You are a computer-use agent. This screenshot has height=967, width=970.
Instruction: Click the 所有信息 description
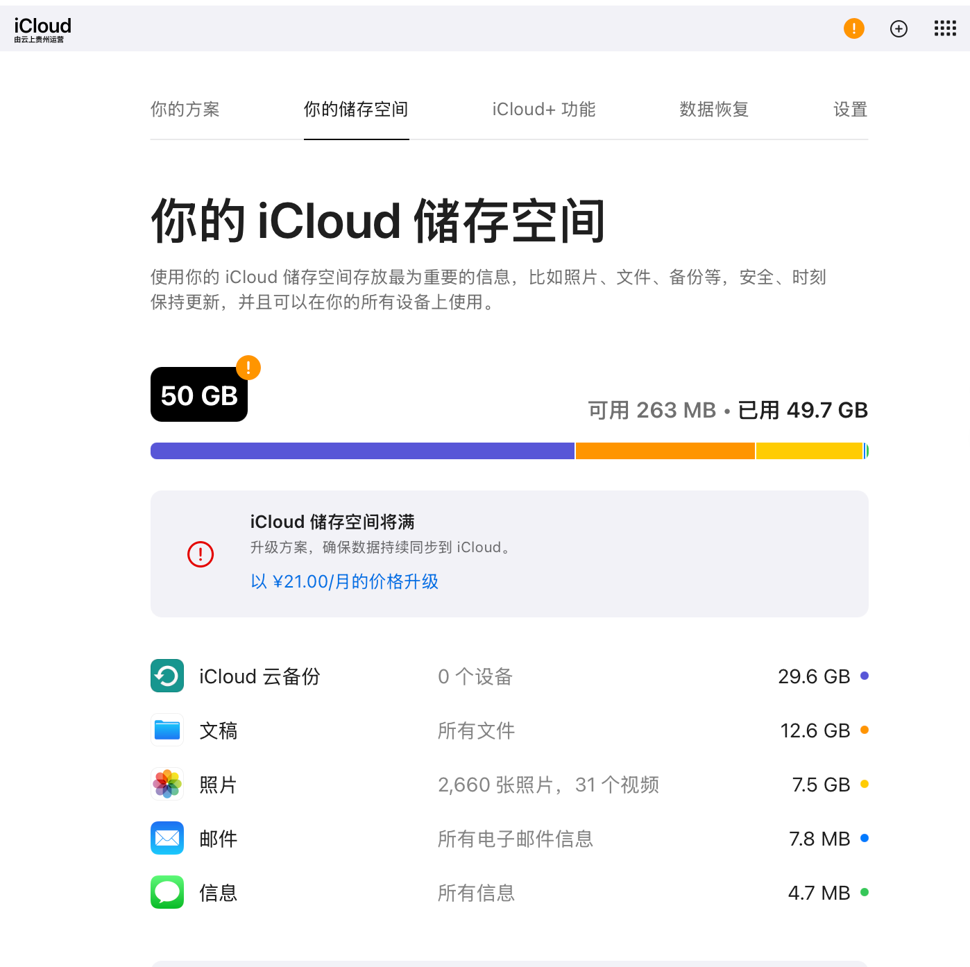(x=477, y=893)
